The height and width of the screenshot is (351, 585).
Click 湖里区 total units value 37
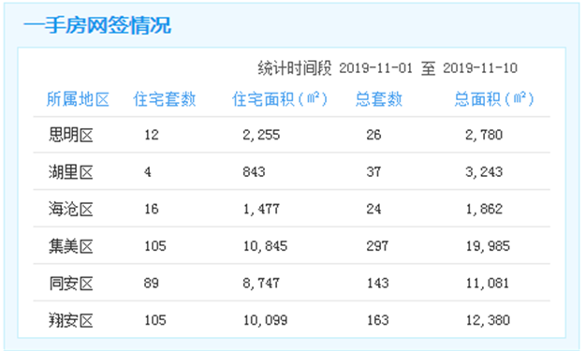click(373, 172)
